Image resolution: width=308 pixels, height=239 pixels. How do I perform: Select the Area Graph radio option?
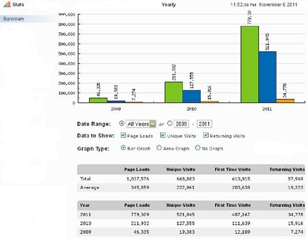pyautogui.click(x=159, y=148)
